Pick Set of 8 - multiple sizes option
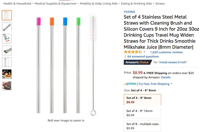The height and width of the screenshot is (132, 206). tap(142, 126)
